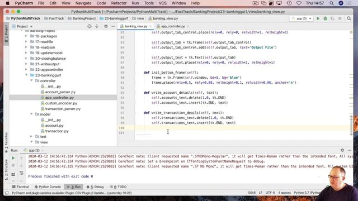Screen dimensions: 358x201
Task: Open the app (3) run configuration dropdown
Action: click(302, 18)
